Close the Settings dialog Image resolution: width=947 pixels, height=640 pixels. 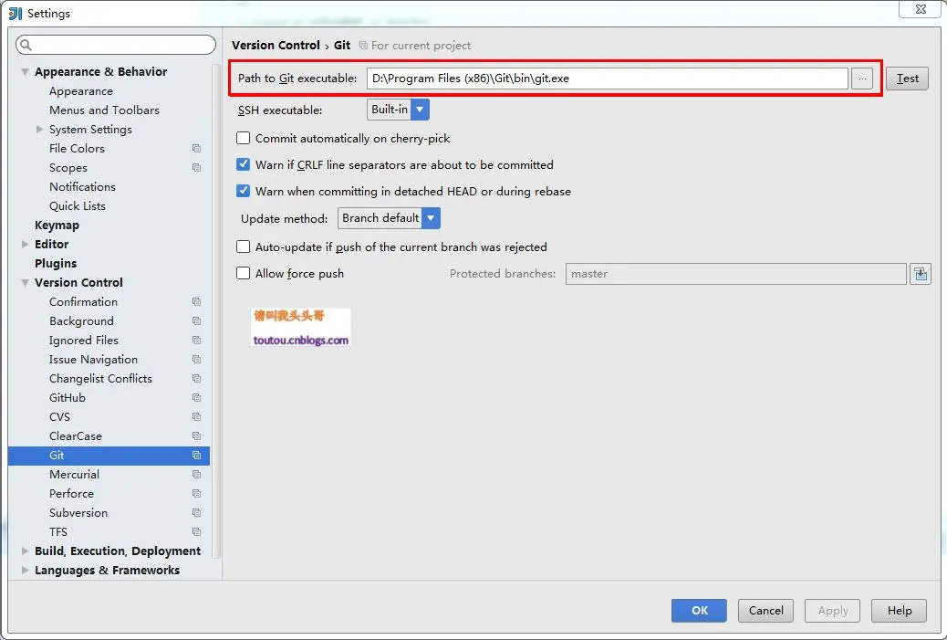tap(920, 10)
